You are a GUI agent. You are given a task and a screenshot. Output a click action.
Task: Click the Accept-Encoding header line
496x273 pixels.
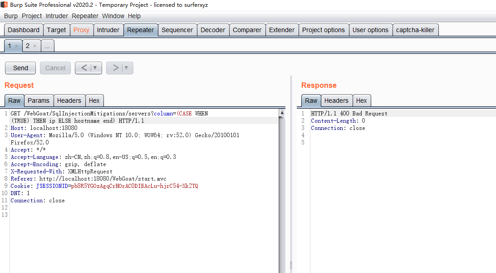tap(58, 164)
